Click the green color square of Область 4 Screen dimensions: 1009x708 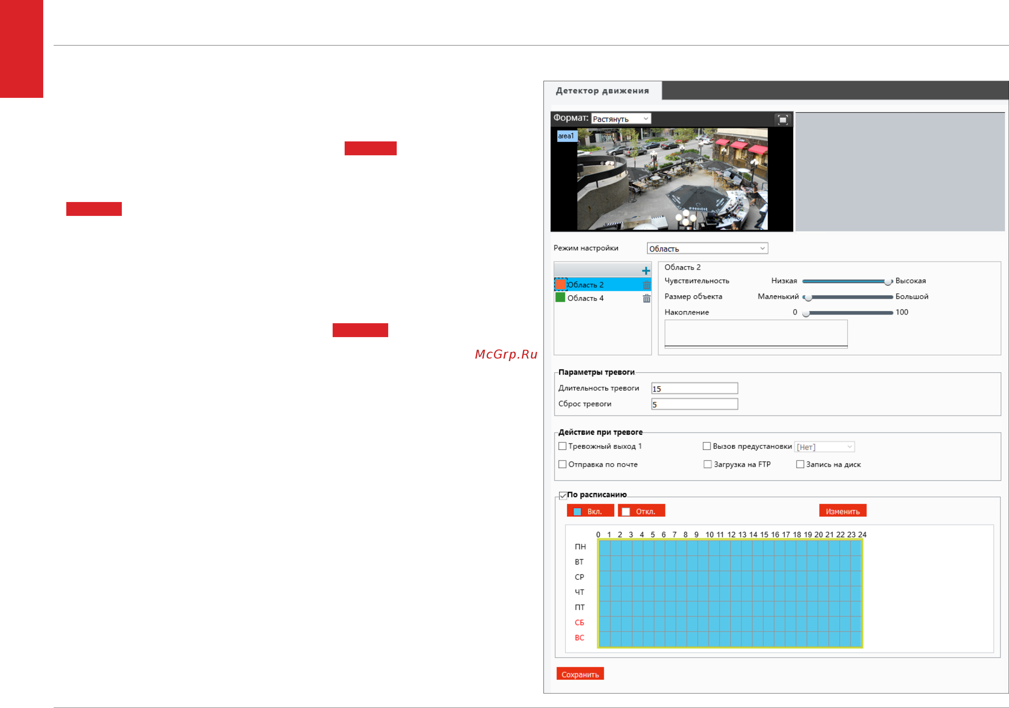(560, 298)
